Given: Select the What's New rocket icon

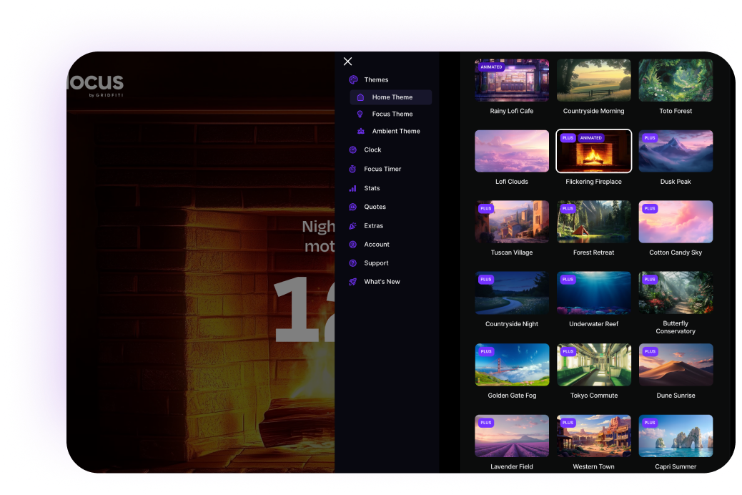Looking at the screenshot, I should click(352, 281).
